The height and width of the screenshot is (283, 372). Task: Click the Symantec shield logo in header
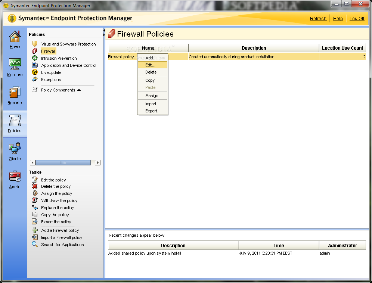tap(12, 18)
